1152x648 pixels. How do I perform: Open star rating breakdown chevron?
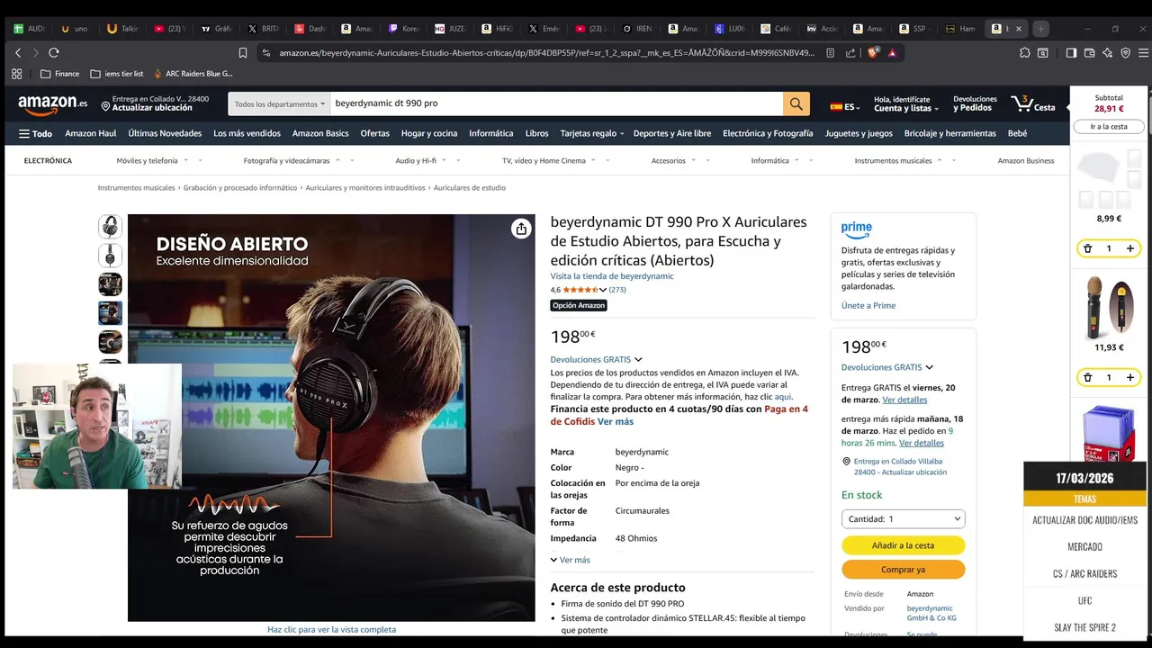(x=603, y=290)
